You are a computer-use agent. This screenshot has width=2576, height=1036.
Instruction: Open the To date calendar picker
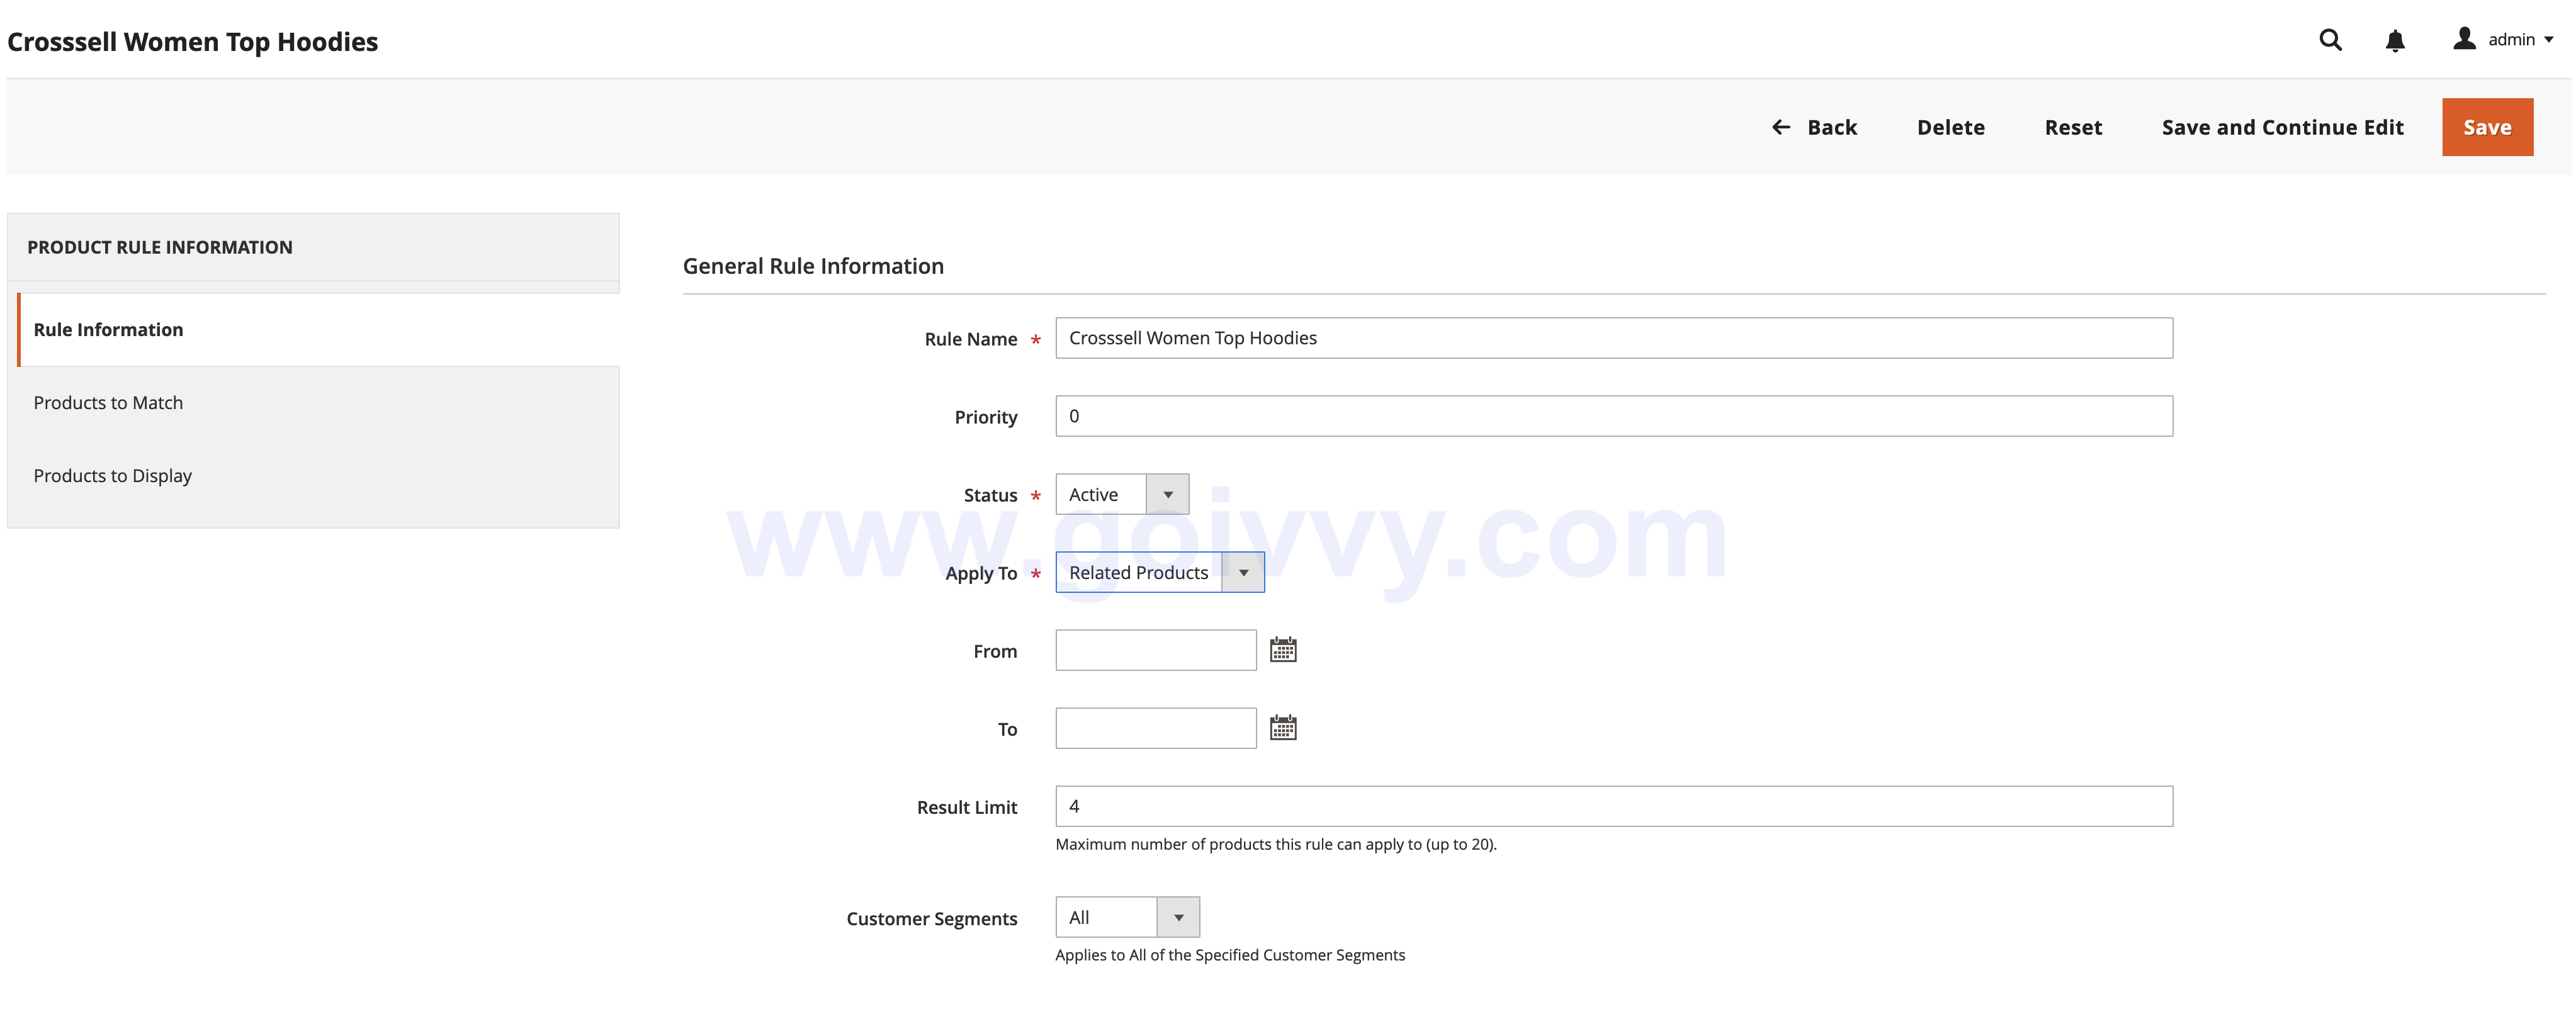click(1282, 728)
